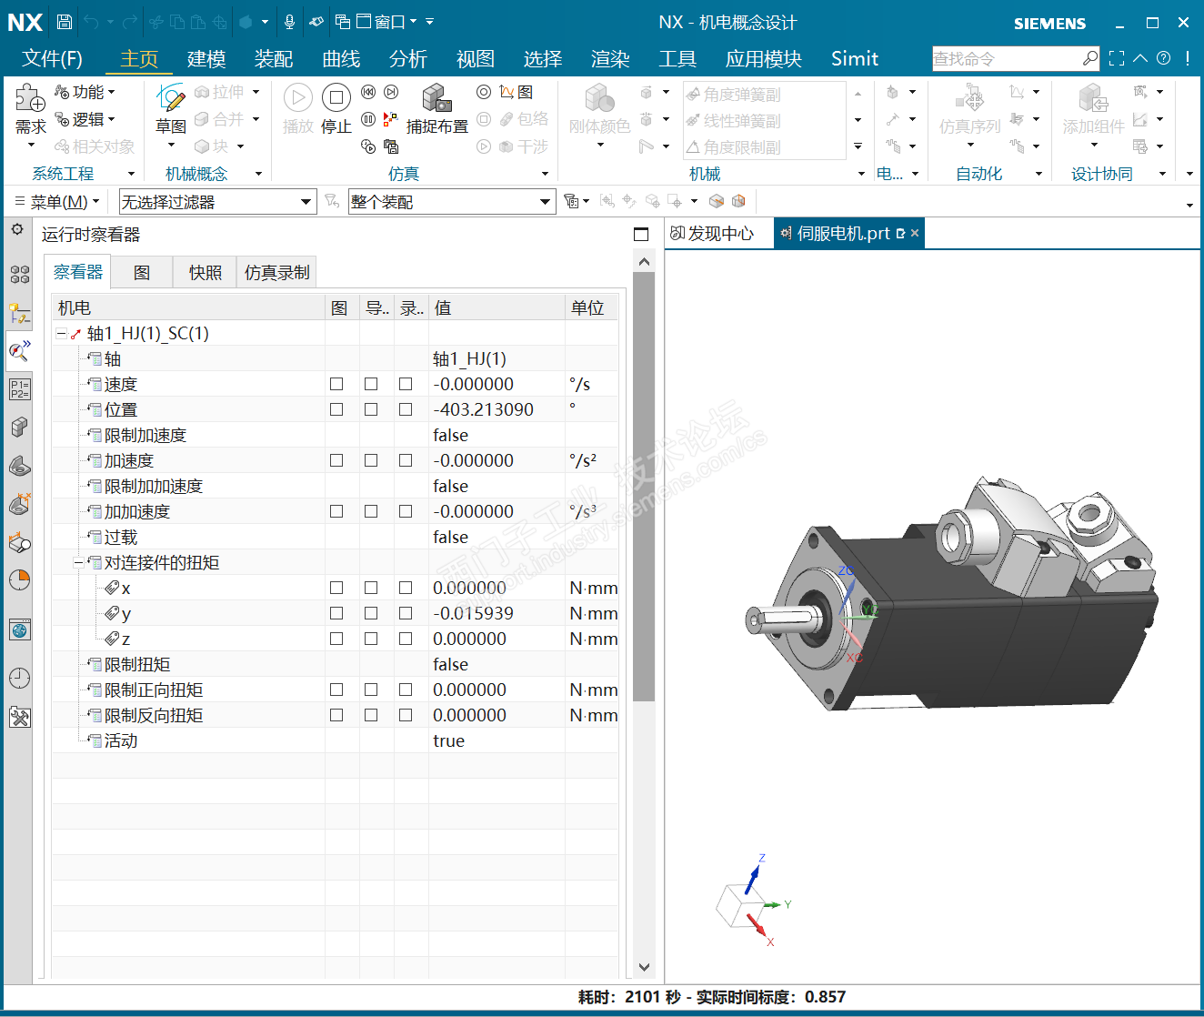Open the web browser globe sidebar icon

19,629
